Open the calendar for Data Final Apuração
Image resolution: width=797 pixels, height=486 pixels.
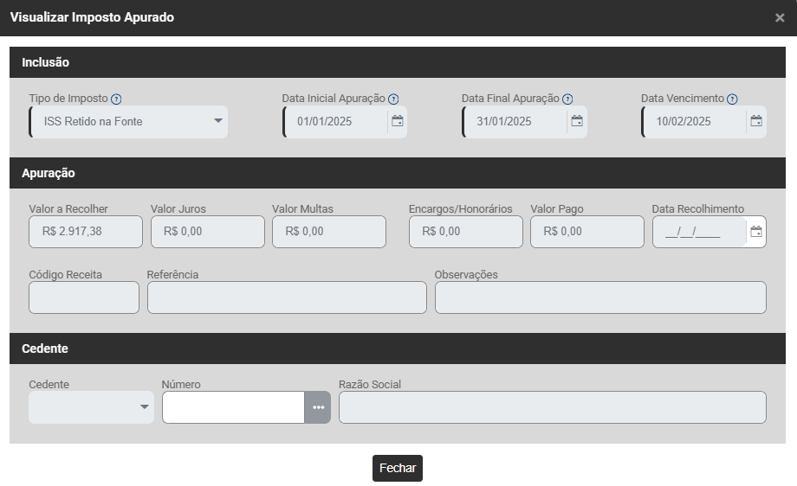577,121
